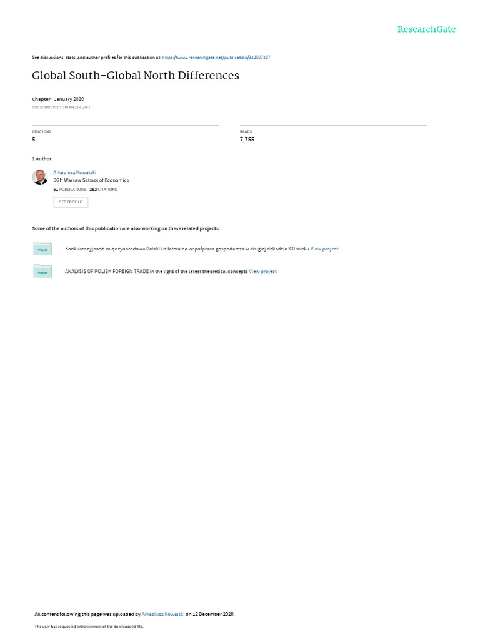Open View project for Konkurencyjność międzynarodowa Polski
The image size is (480, 641).
point(324,249)
